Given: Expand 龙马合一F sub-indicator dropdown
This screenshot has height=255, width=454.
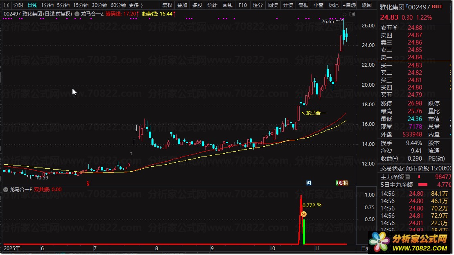Looking at the screenshot, I should point(5,190).
